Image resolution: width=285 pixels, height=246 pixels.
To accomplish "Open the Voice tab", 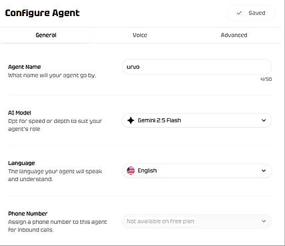I will coord(139,35).
